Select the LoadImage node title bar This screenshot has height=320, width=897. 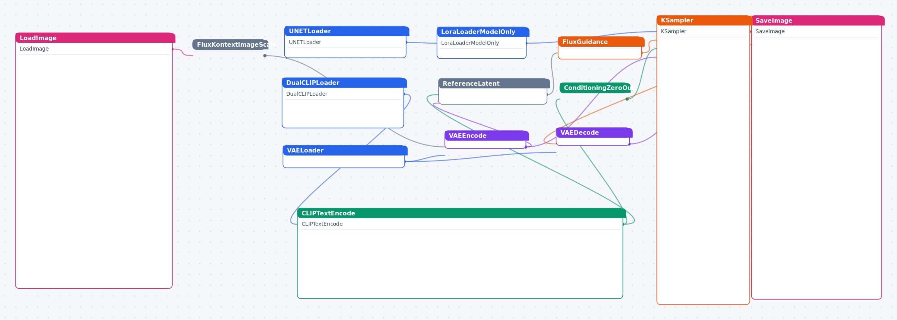pos(95,38)
